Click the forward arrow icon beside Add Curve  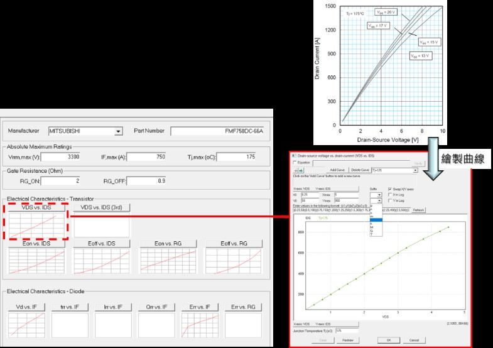pos(300,170)
